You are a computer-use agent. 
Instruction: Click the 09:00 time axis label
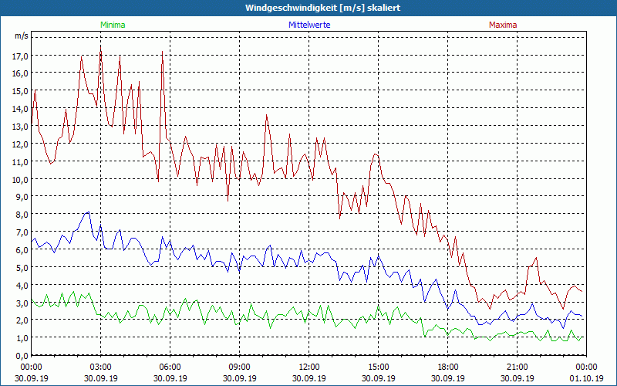point(240,367)
